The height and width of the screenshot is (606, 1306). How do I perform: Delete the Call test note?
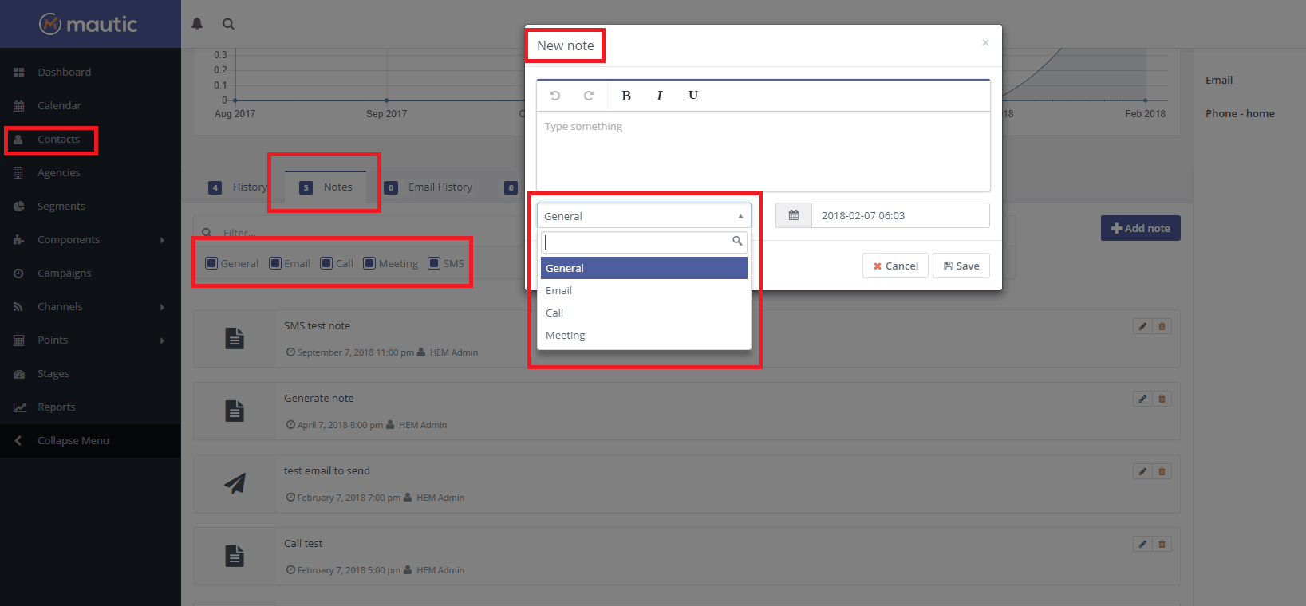(1162, 544)
